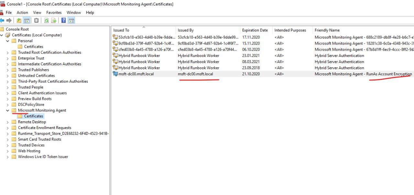This screenshot has height=195, width=414.
Task: Click the folder icon beside Trusted Devices
Action: point(14,145)
